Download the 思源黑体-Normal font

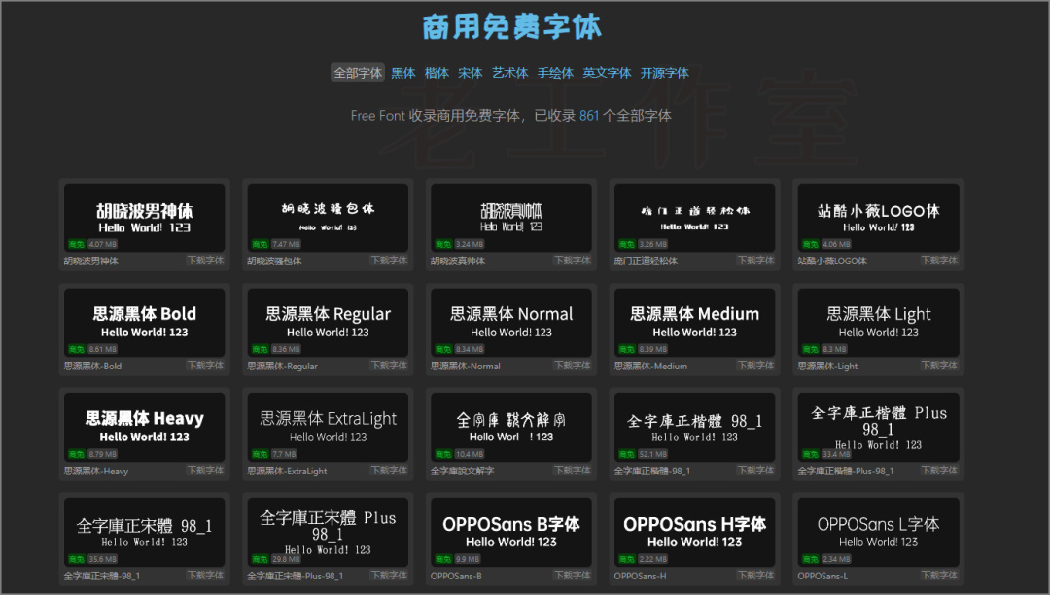[573, 366]
